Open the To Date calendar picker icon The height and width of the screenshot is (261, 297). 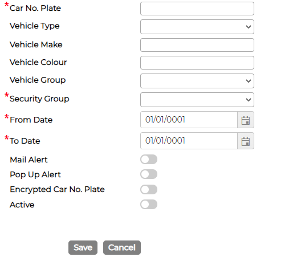click(246, 141)
